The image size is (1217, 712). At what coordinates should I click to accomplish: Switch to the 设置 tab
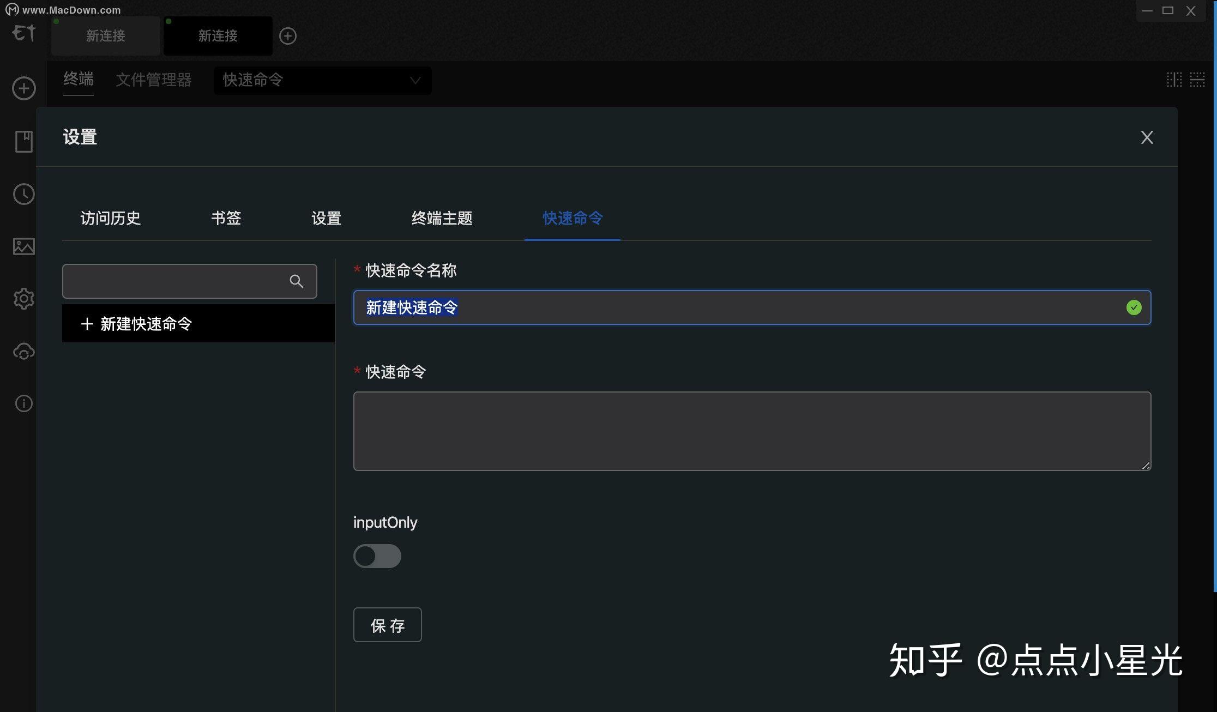[327, 218]
